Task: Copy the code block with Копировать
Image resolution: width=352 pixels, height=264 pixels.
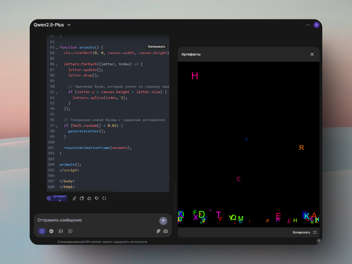Action: (x=156, y=47)
